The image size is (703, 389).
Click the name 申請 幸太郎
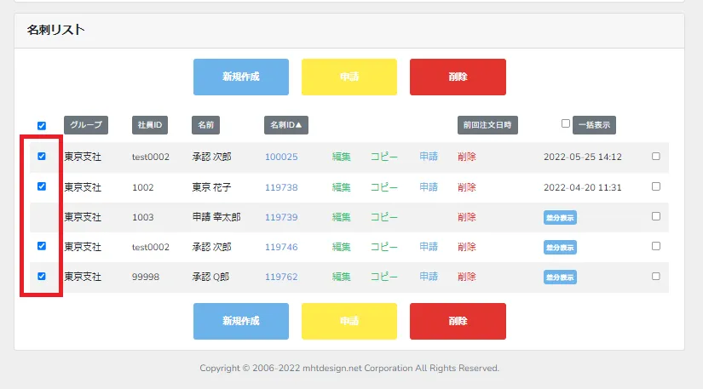(216, 218)
